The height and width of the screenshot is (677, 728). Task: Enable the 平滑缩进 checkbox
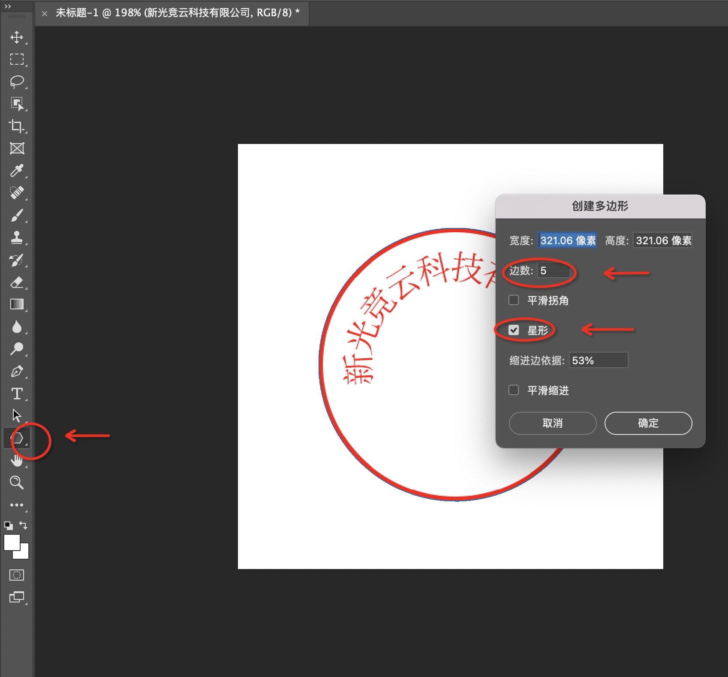click(514, 390)
